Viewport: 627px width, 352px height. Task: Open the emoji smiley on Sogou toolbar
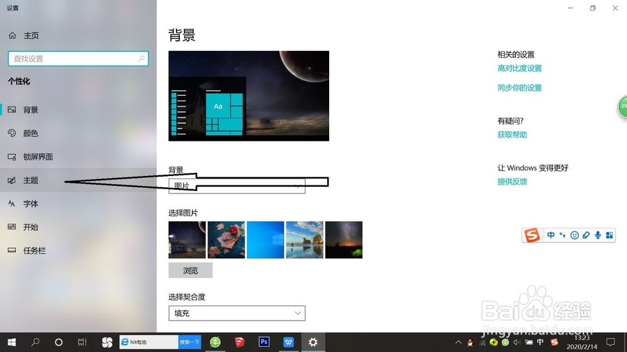[574, 235]
